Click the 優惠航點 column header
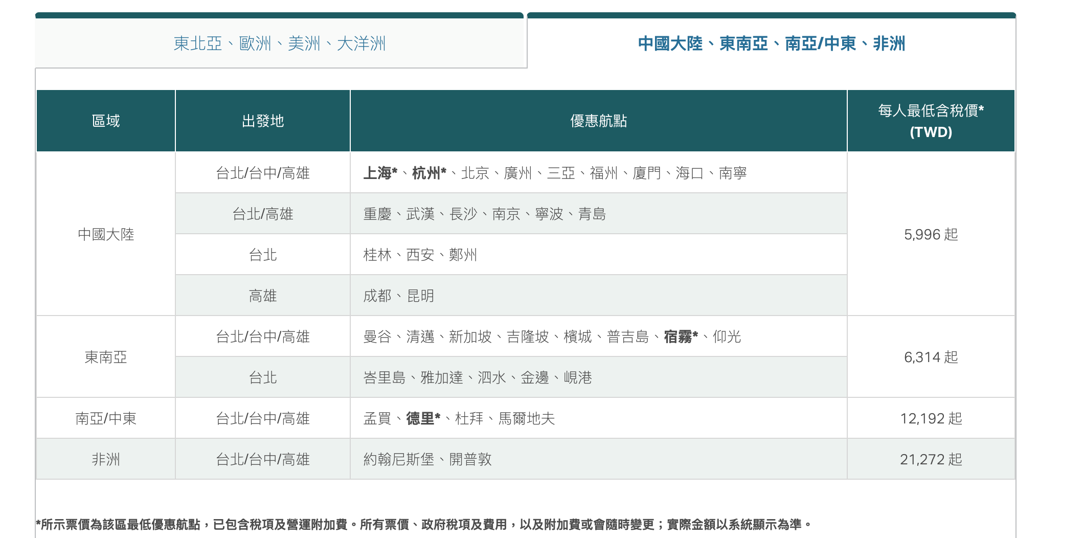Image resolution: width=1084 pixels, height=538 pixels. pyautogui.click(x=598, y=121)
